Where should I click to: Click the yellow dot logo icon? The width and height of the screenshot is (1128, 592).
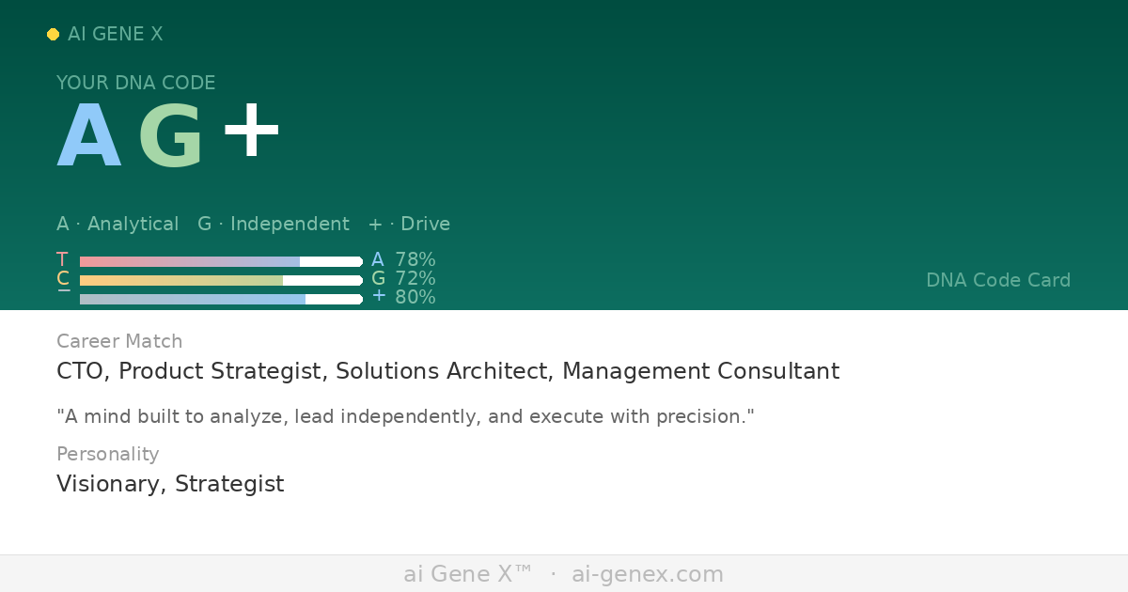[x=53, y=35]
